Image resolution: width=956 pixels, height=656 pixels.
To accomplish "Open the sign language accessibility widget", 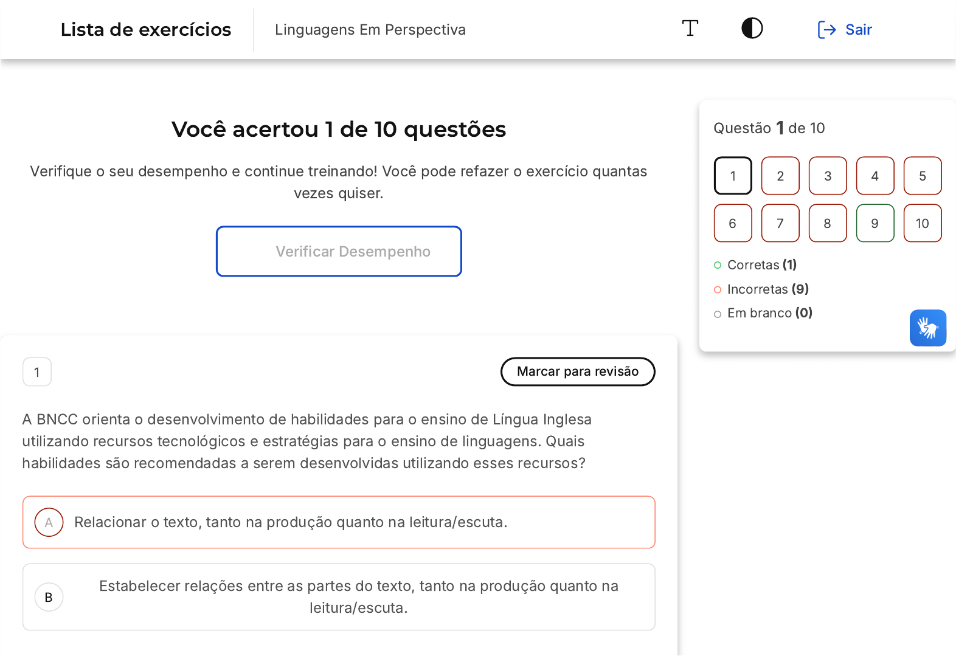I will pos(927,328).
